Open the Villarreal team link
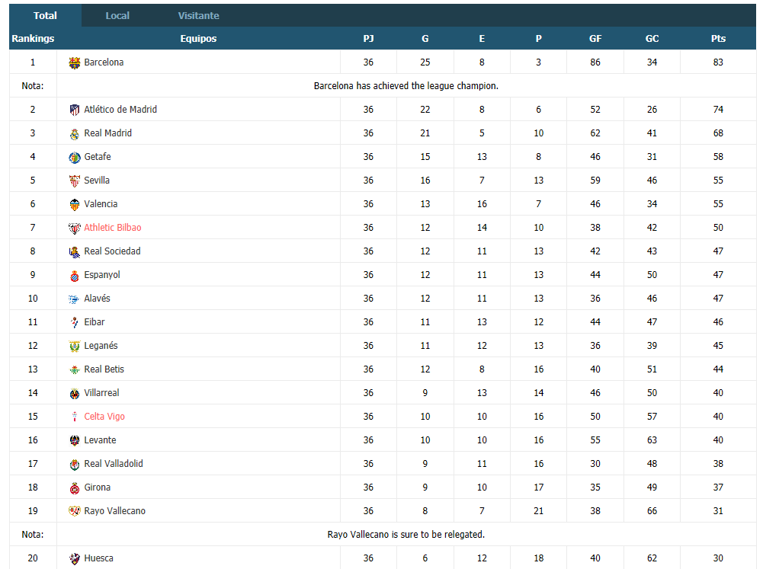 [101, 393]
